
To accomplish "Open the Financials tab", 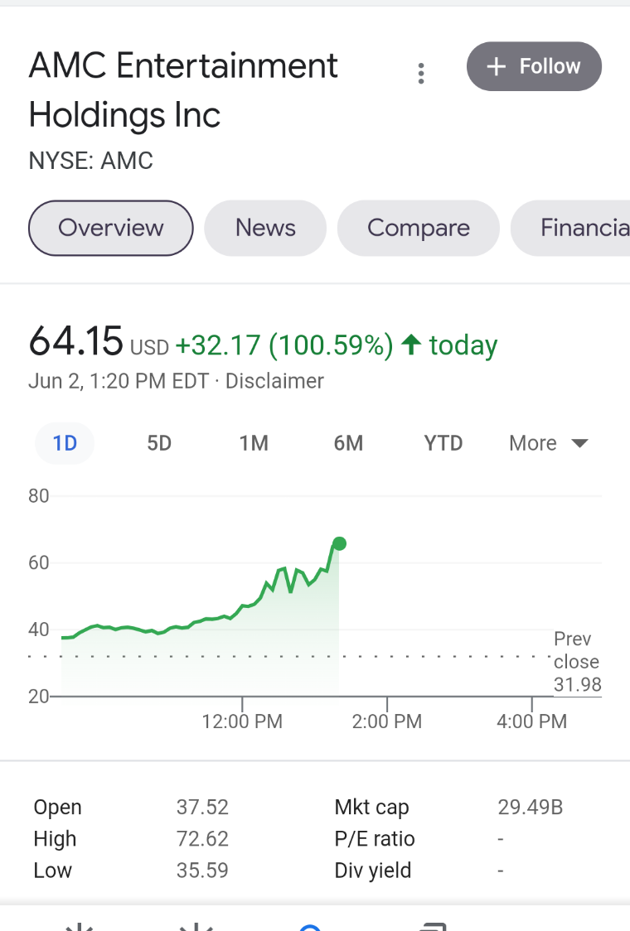I will click(570, 228).
